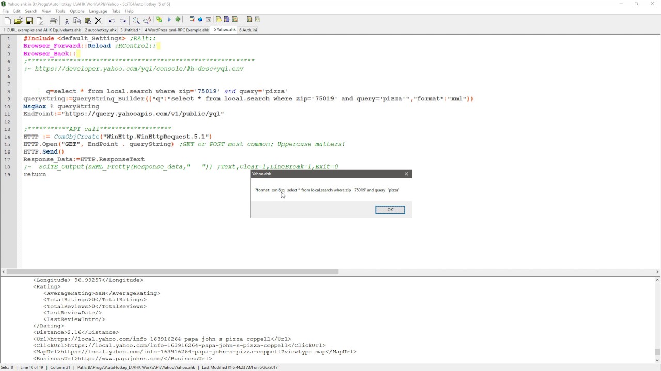Click the message box query string text
Image resolution: width=661 pixels, height=371 pixels.
click(x=327, y=190)
